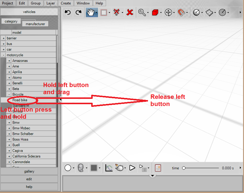Open the Help menu
Screen dimensions: 244x193
tap(99, 3)
